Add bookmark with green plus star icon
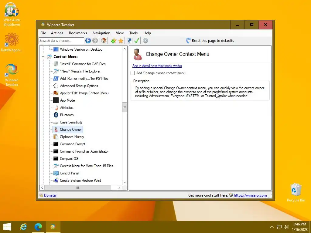 pyautogui.click(x=114, y=41)
